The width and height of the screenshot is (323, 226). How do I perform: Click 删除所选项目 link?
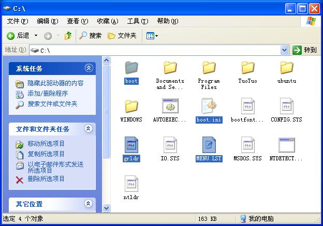click(x=46, y=178)
